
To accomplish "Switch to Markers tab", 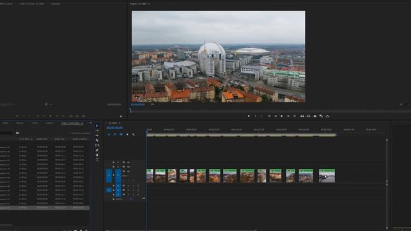I will pyautogui.click(x=20, y=123).
